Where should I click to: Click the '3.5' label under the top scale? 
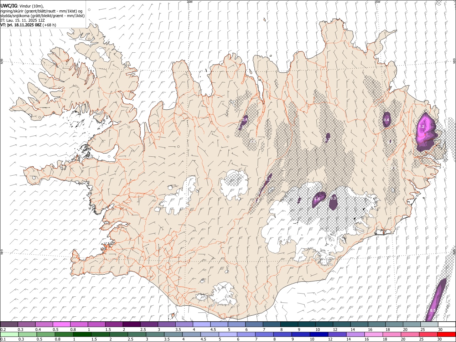point(178,330)
